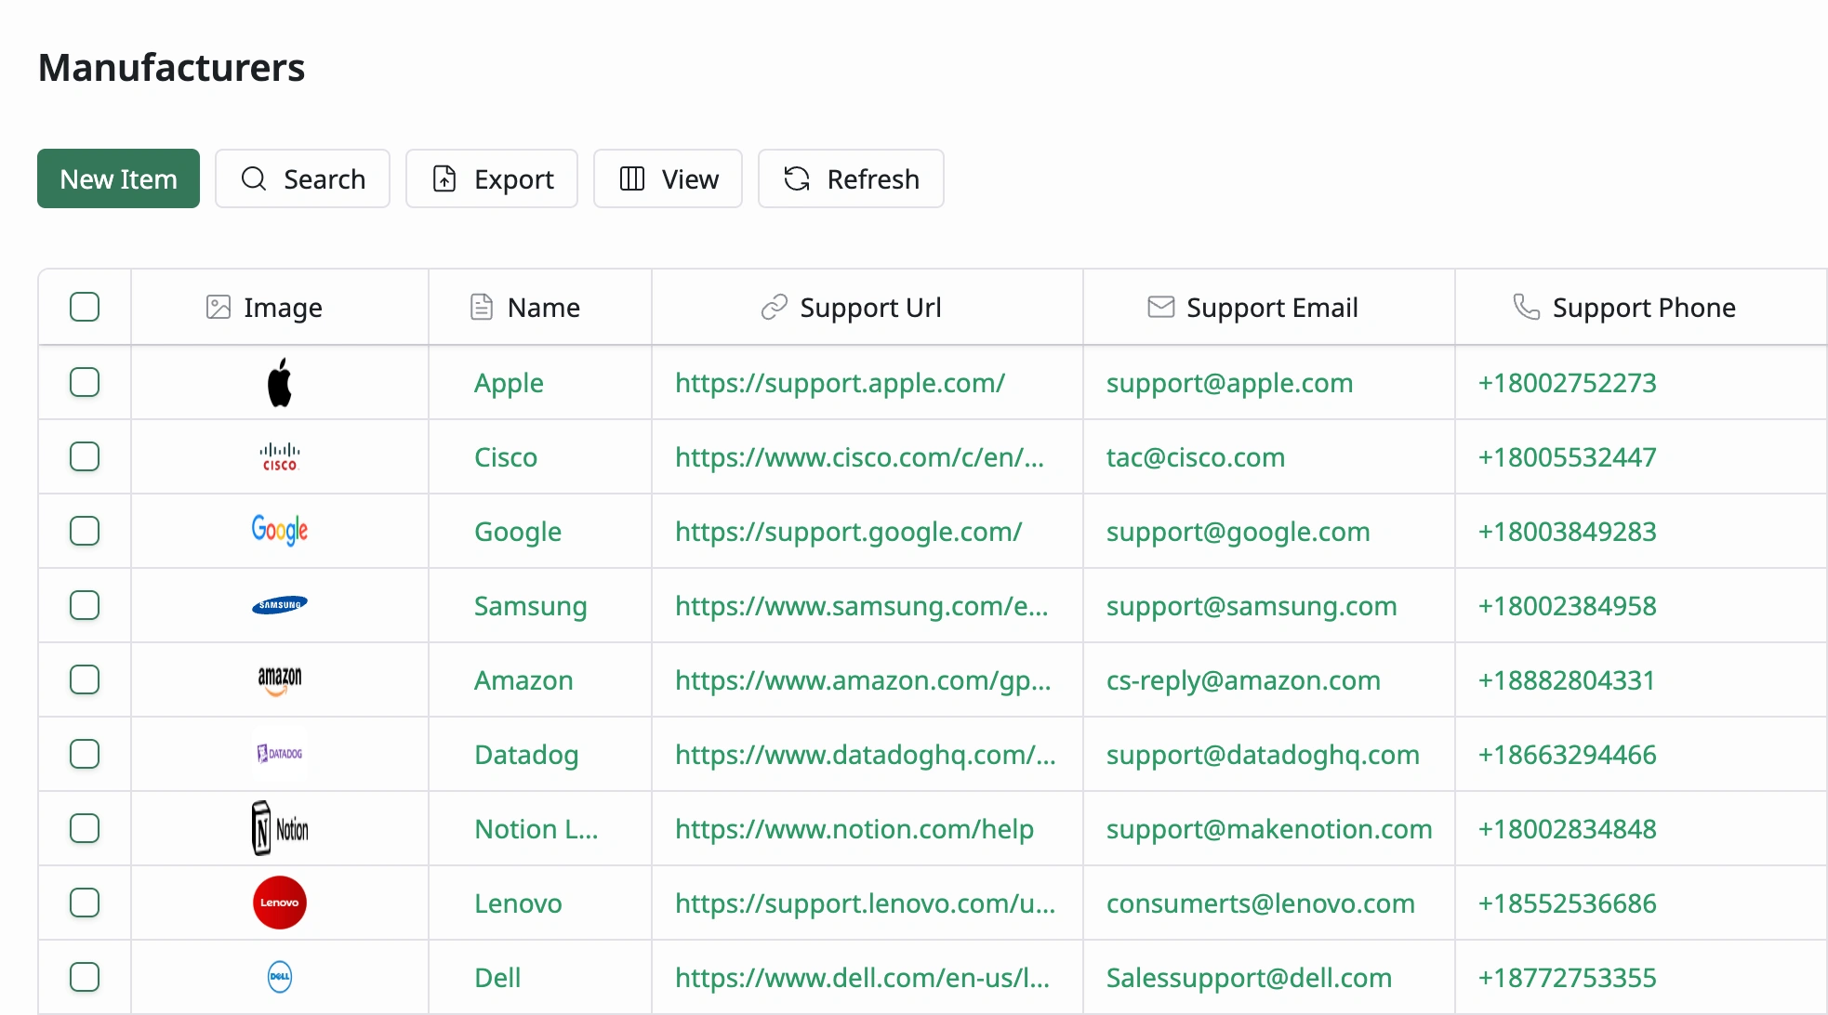The width and height of the screenshot is (1828, 1015).
Task: Click the Cisco logo image
Action: [280, 456]
